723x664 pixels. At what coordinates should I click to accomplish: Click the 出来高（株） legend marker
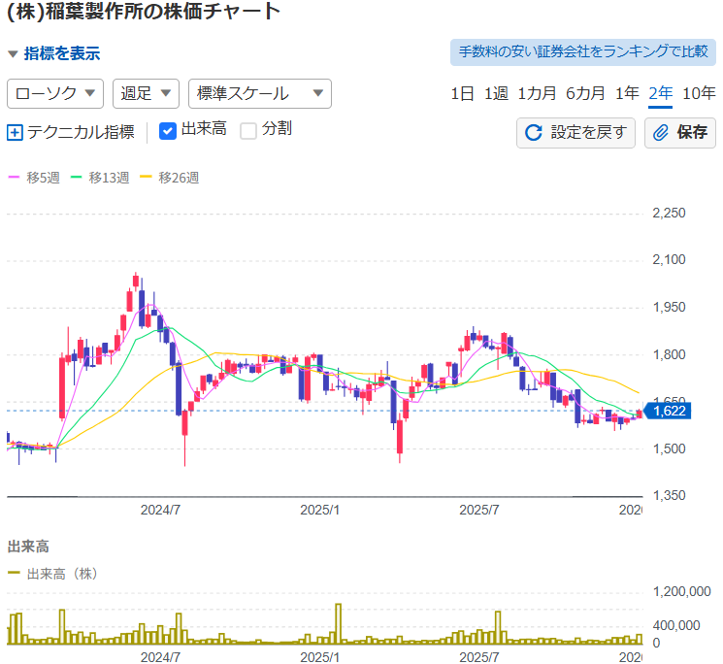click(x=14, y=574)
